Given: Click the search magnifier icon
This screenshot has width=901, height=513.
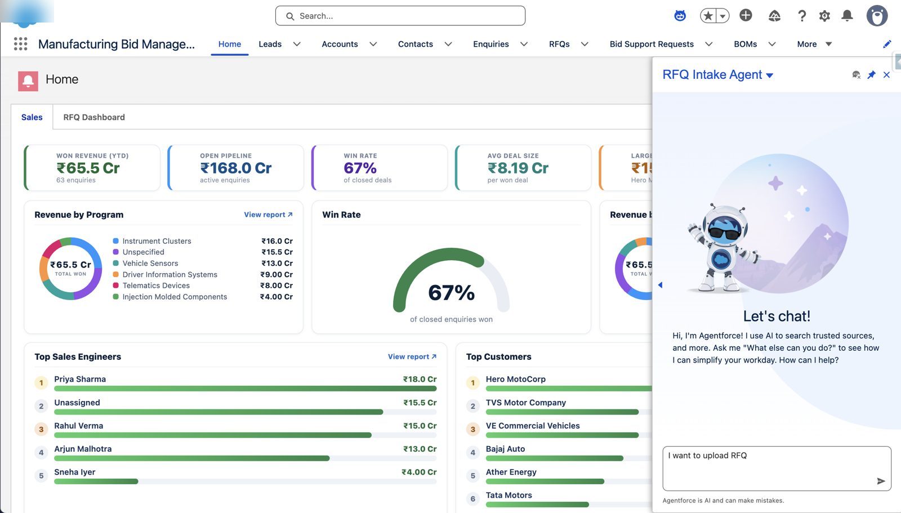Looking at the screenshot, I should coord(290,16).
